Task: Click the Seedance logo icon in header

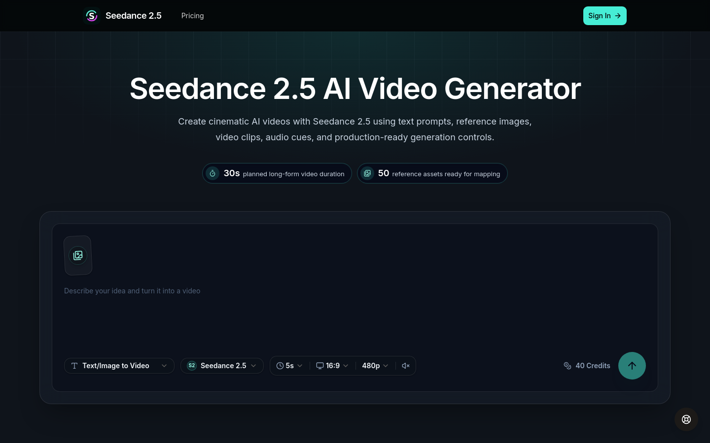Action: [x=92, y=16]
